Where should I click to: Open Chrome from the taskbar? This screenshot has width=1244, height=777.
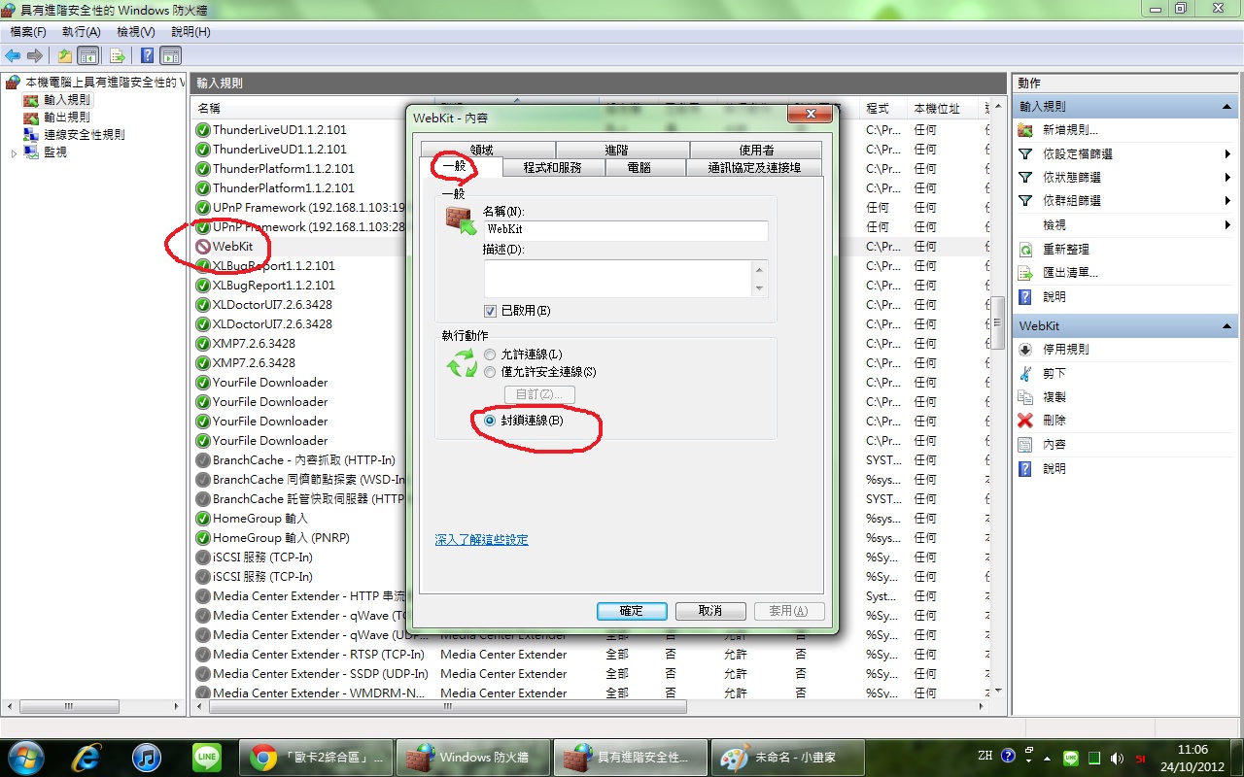tap(262, 757)
